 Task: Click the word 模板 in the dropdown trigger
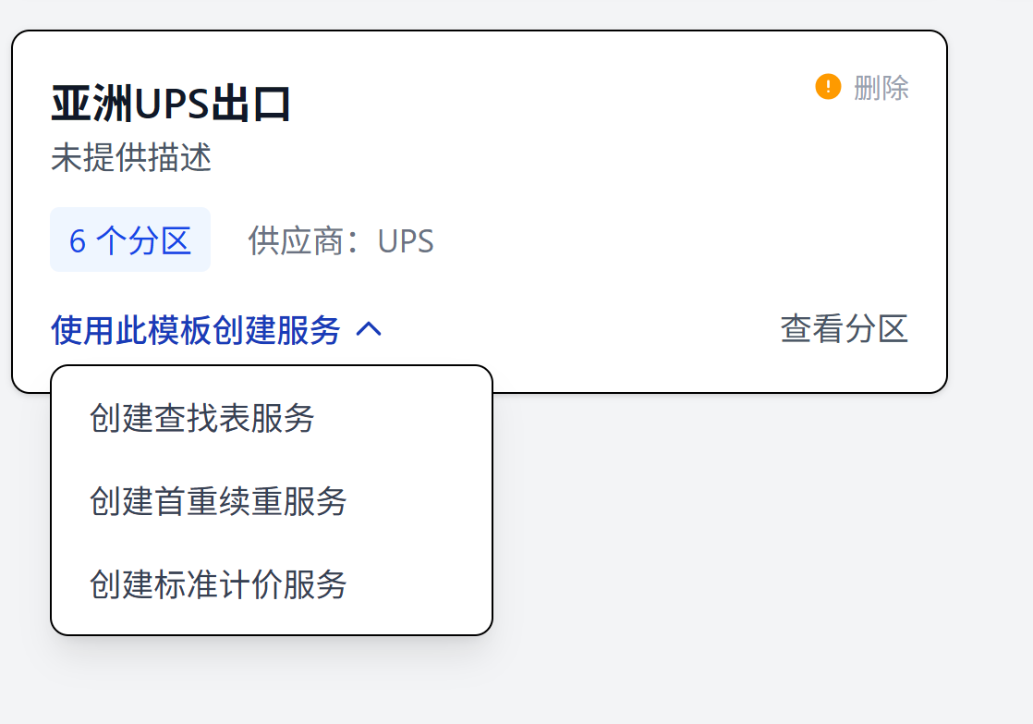(x=179, y=329)
